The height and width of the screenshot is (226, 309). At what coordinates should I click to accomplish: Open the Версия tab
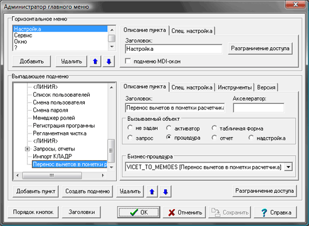[266, 88]
